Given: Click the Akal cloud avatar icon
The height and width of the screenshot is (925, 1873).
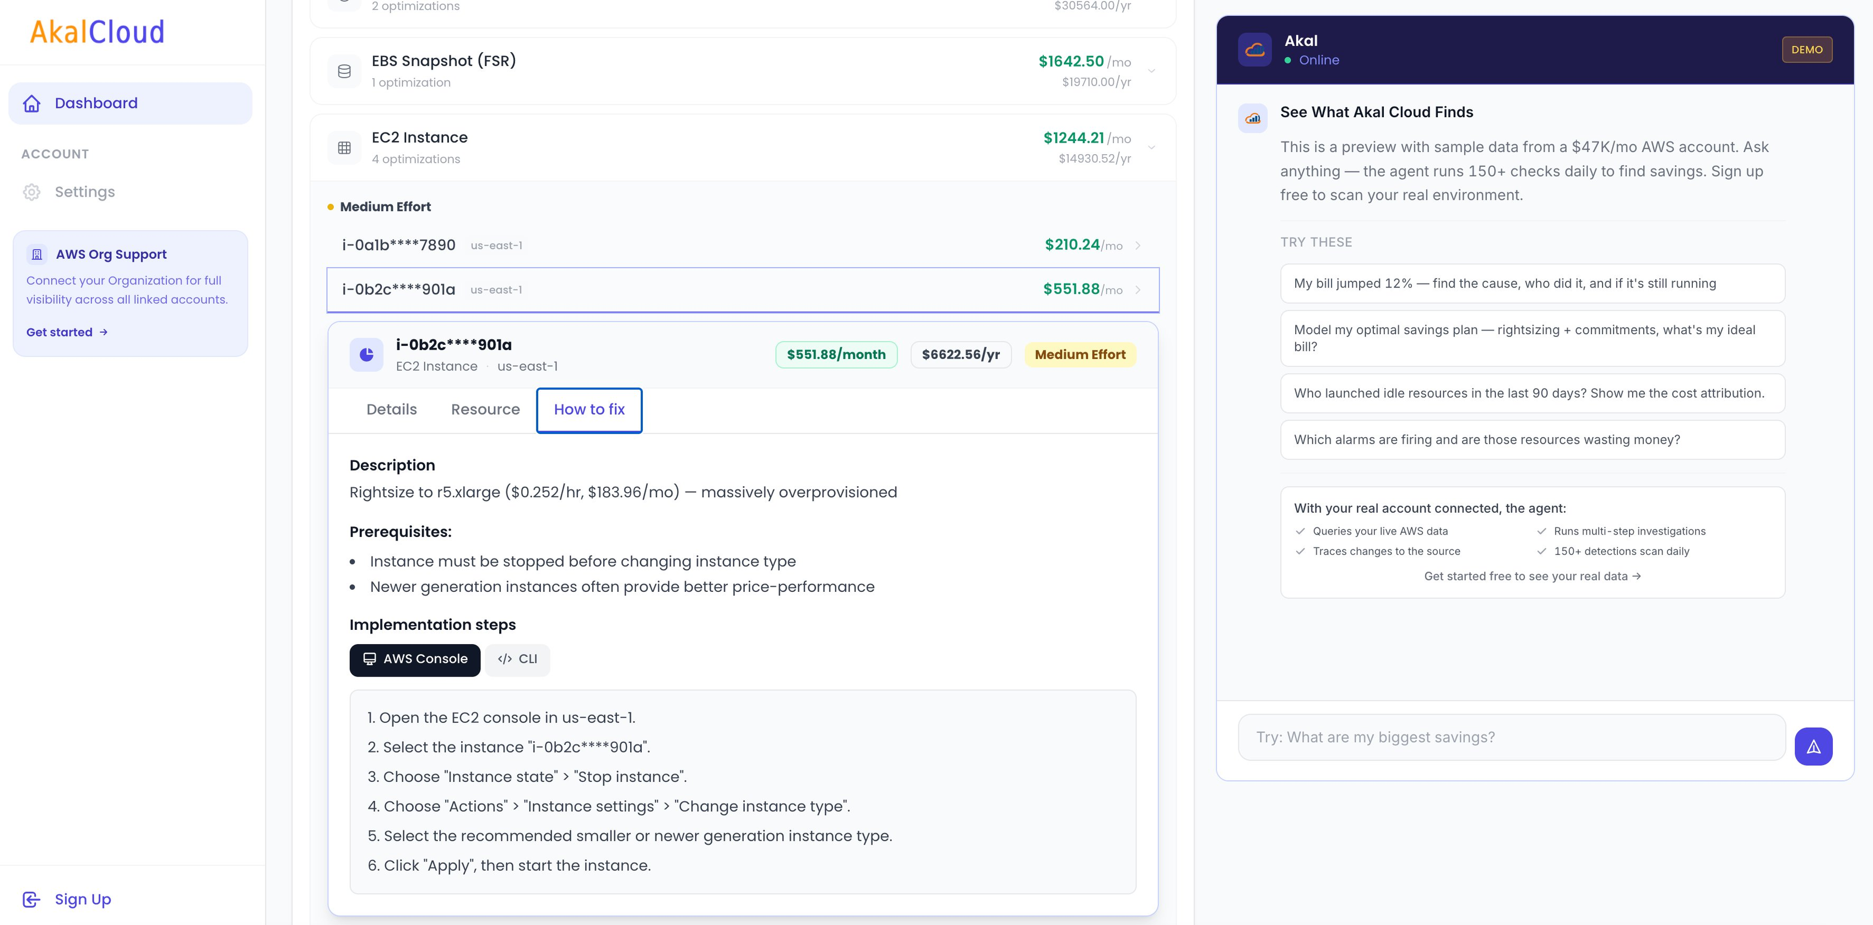Looking at the screenshot, I should 1255,50.
